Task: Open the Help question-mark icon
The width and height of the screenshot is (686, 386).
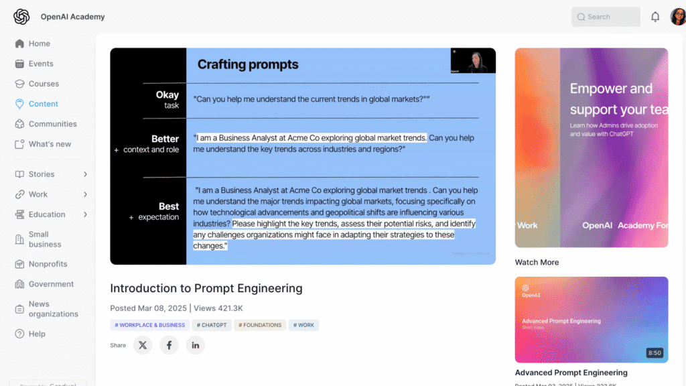Action: pyautogui.click(x=19, y=334)
